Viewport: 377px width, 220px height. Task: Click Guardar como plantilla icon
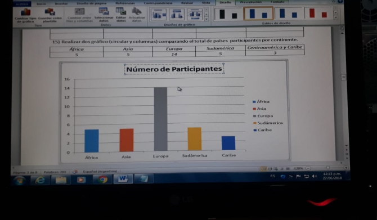50,15
